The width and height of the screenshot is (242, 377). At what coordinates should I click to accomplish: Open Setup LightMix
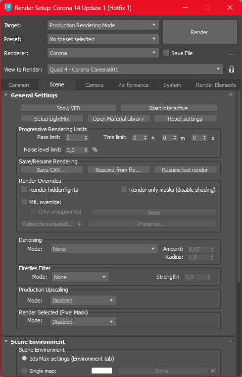pyautogui.click(x=52, y=119)
